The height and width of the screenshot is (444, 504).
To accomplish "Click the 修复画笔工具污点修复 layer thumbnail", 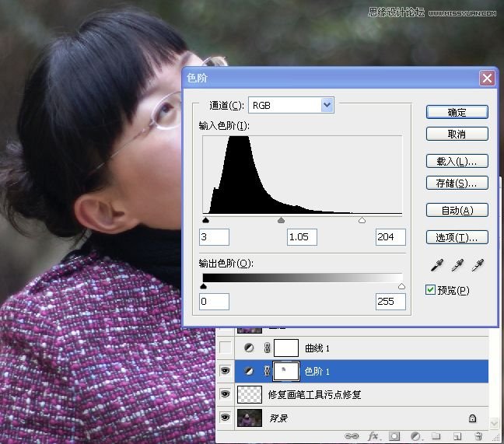I will [x=250, y=394].
